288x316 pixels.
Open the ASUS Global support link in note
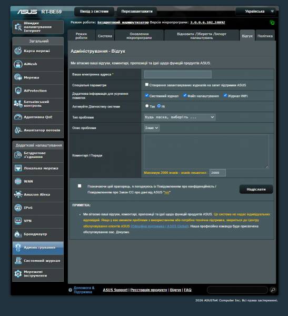click(160, 226)
